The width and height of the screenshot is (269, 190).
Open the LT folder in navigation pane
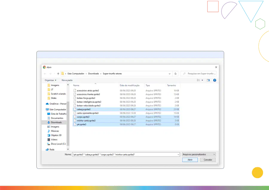51,90
